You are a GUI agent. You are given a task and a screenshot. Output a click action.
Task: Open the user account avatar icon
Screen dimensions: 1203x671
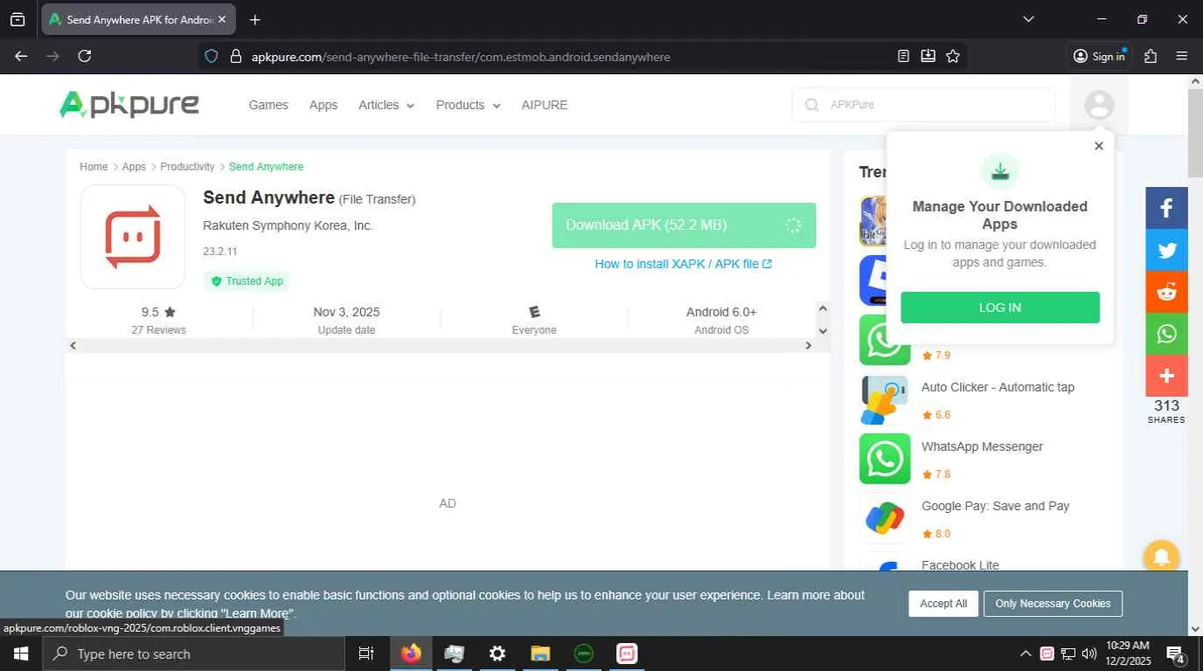tap(1099, 105)
